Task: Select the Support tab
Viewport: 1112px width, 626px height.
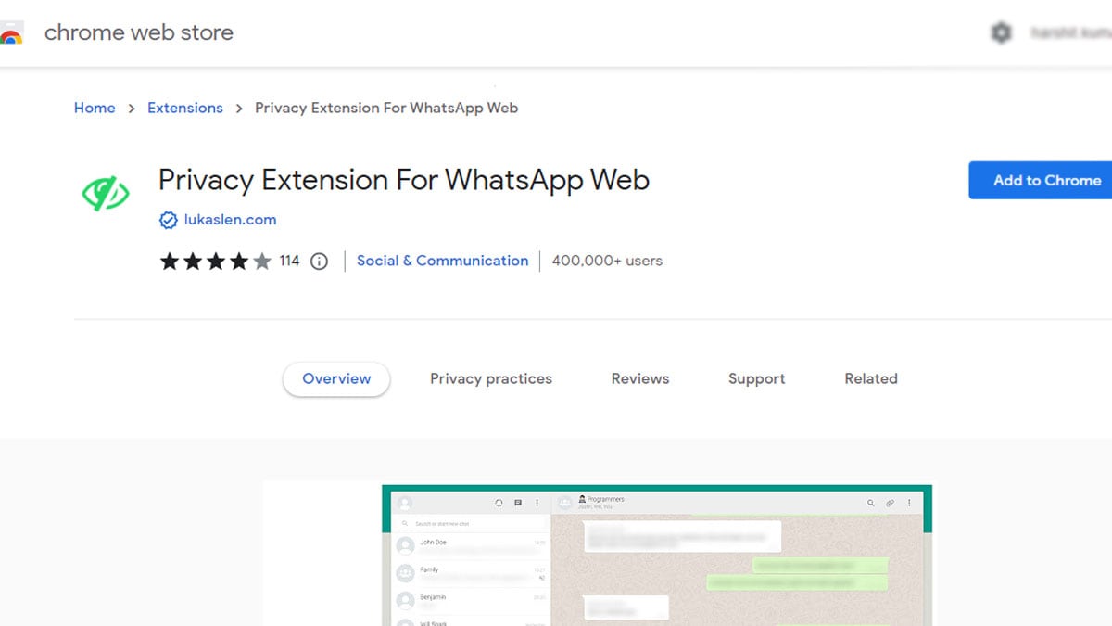Action: coord(757,378)
